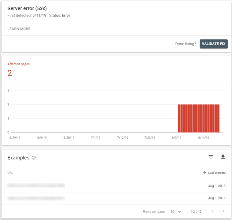Open the LEARN MORE link
The width and height of the screenshot is (232, 220).
(x=19, y=29)
